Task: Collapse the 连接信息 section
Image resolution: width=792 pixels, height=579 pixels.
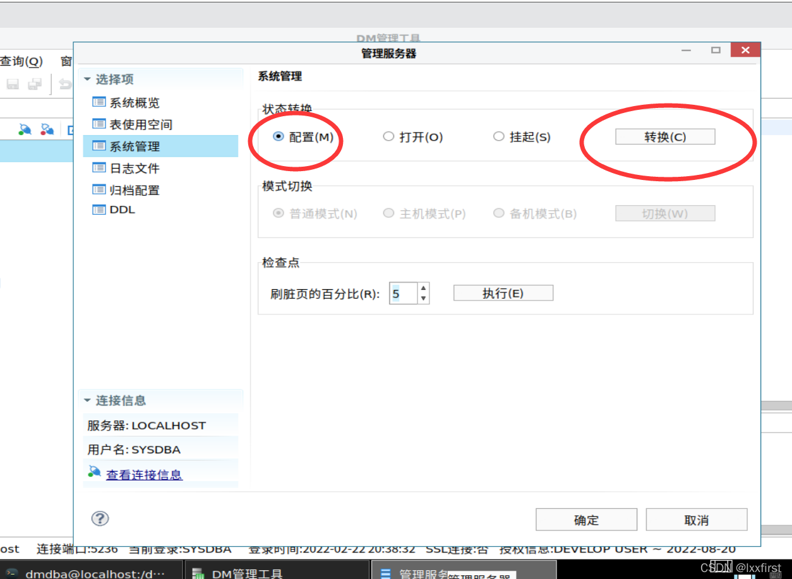Action: coord(87,400)
